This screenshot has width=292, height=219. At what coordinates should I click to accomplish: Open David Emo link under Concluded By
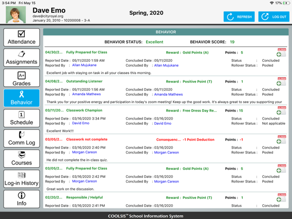(x=162, y=123)
